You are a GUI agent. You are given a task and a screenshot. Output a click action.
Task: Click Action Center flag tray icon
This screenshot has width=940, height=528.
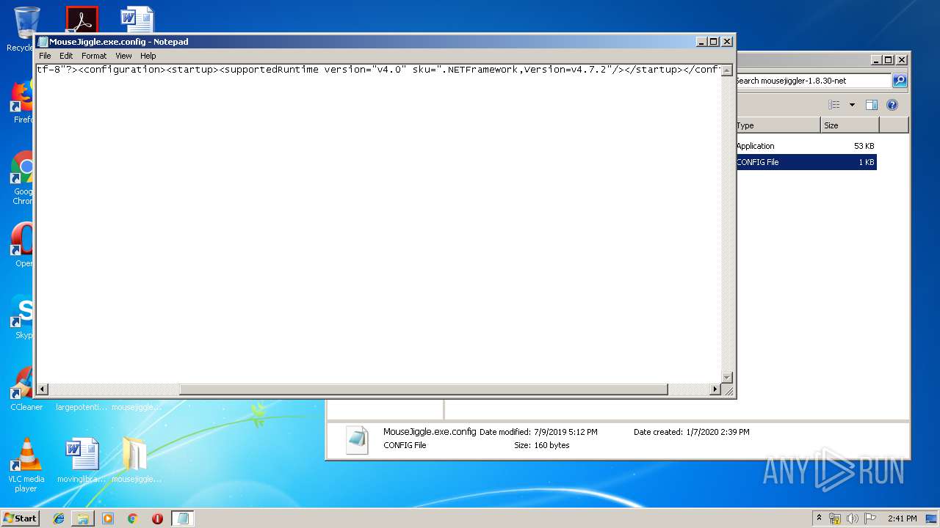click(870, 518)
